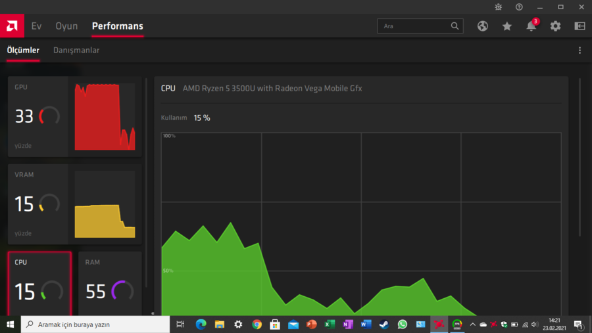Launch Word from taskbar

point(366,324)
